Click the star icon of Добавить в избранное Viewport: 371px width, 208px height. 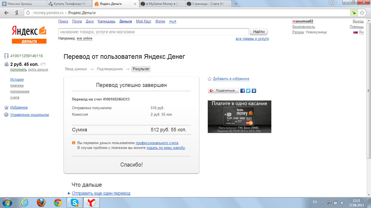tap(210, 79)
